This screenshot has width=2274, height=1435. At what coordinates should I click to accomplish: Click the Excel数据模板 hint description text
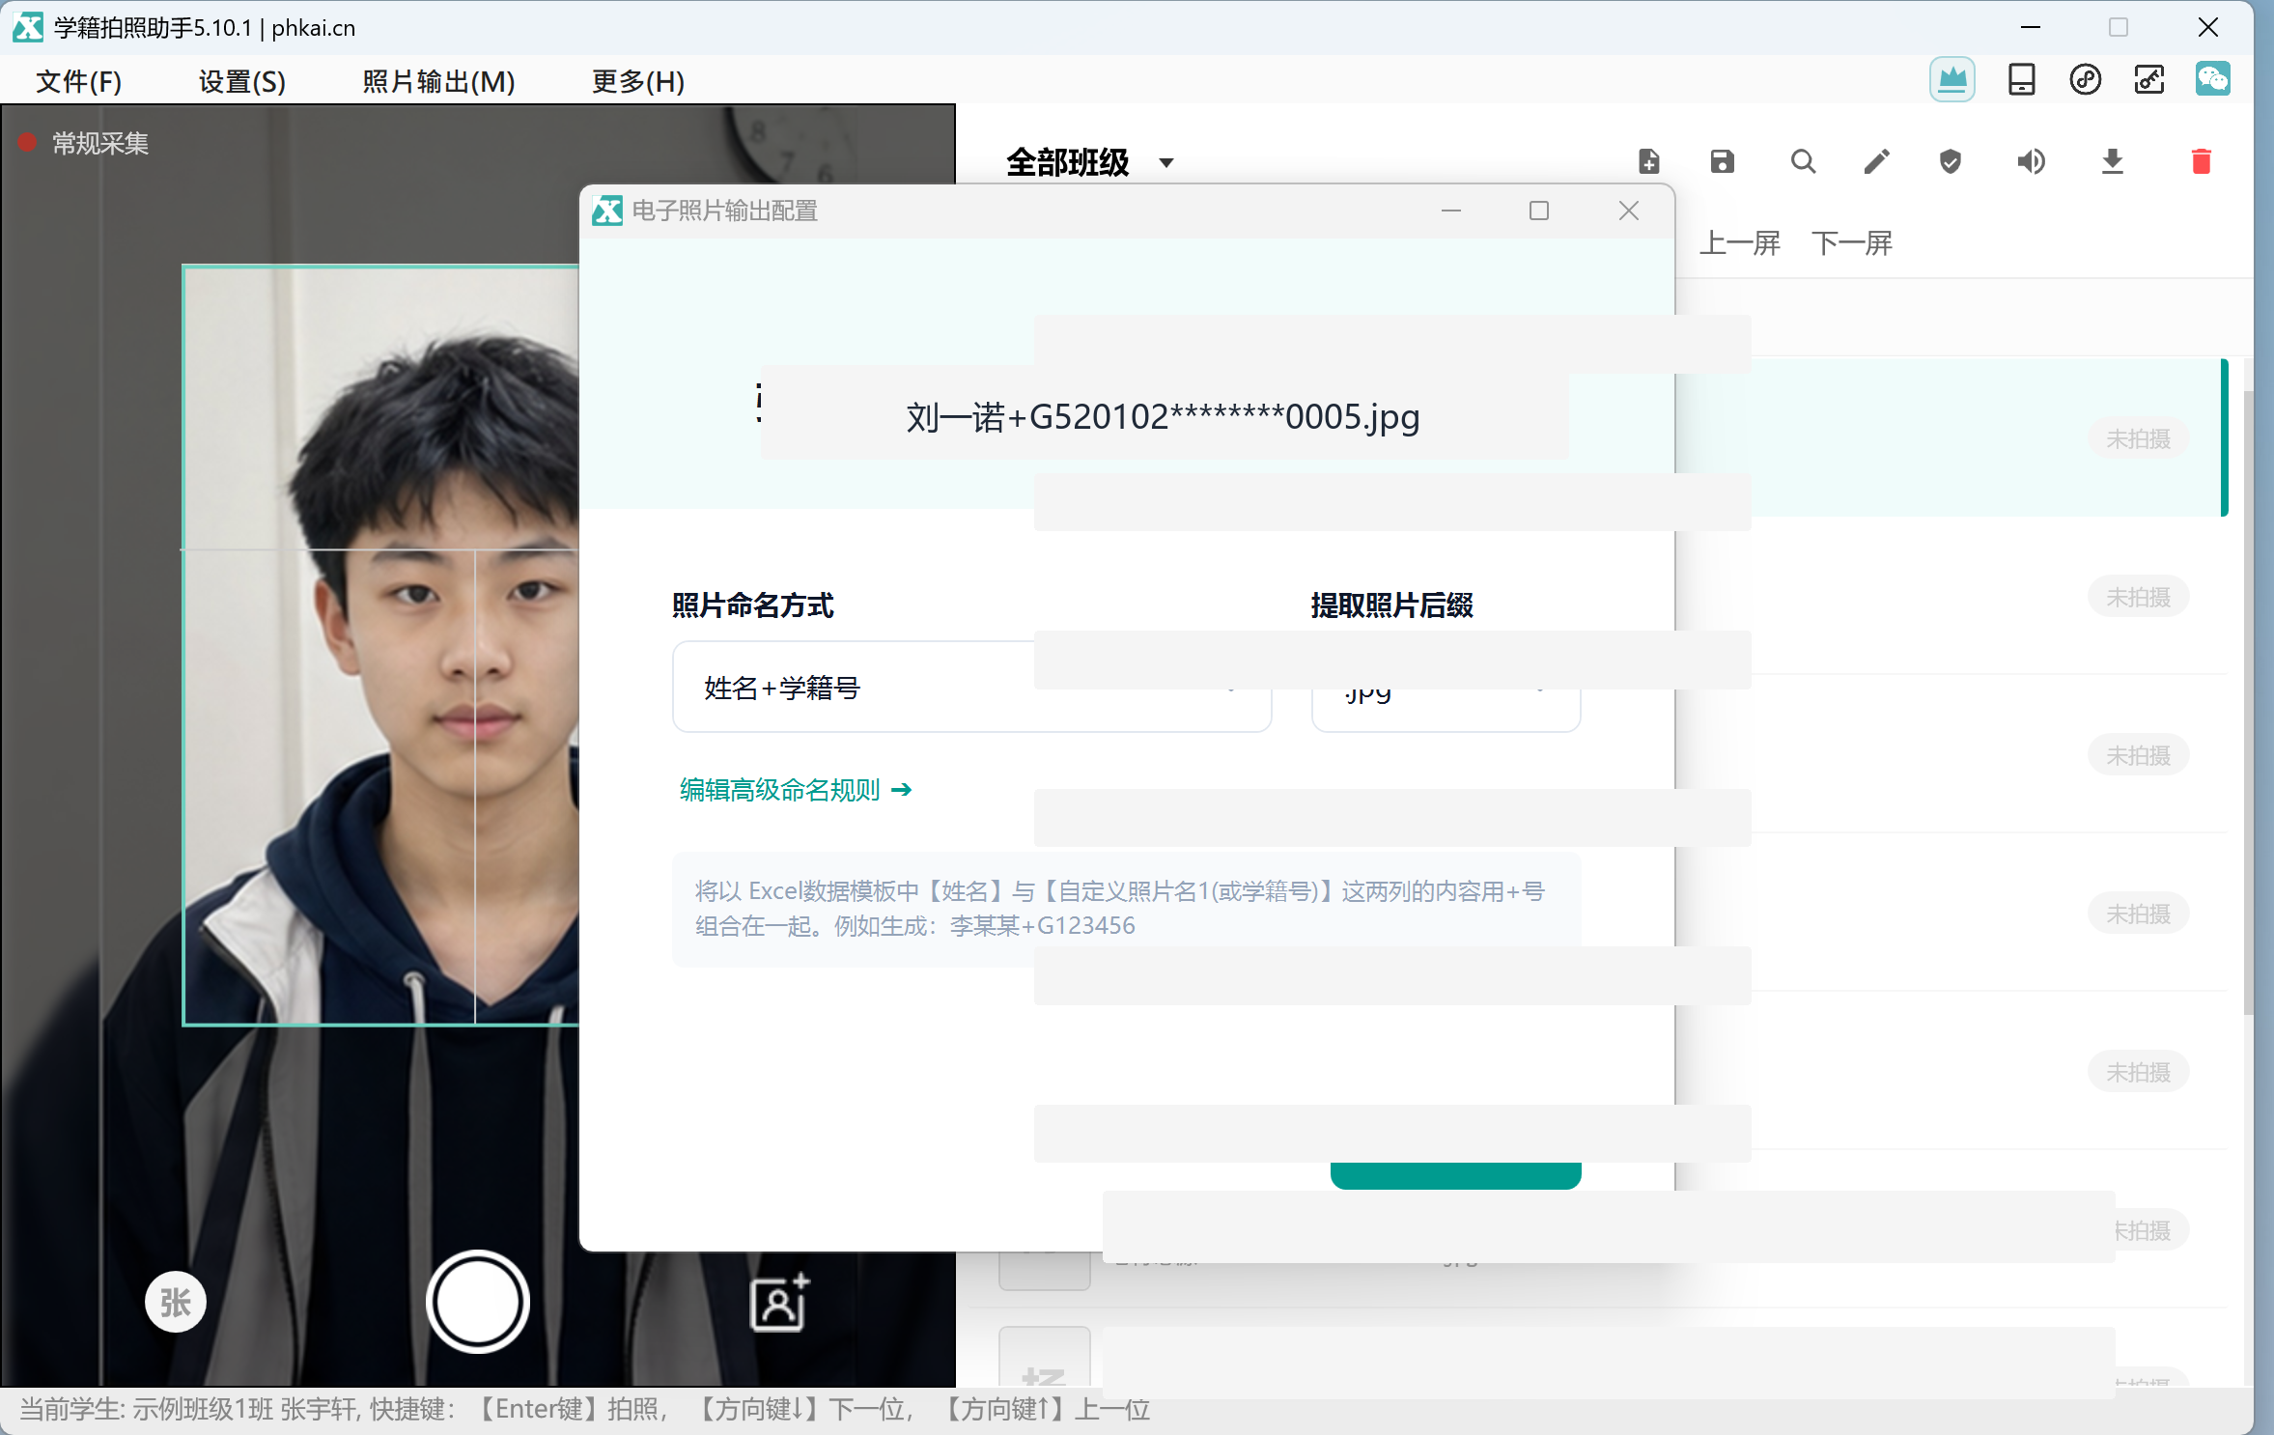(1119, 908)
